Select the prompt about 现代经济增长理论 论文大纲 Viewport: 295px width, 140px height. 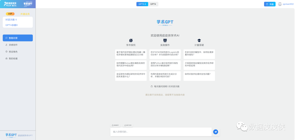click(131, 54)
